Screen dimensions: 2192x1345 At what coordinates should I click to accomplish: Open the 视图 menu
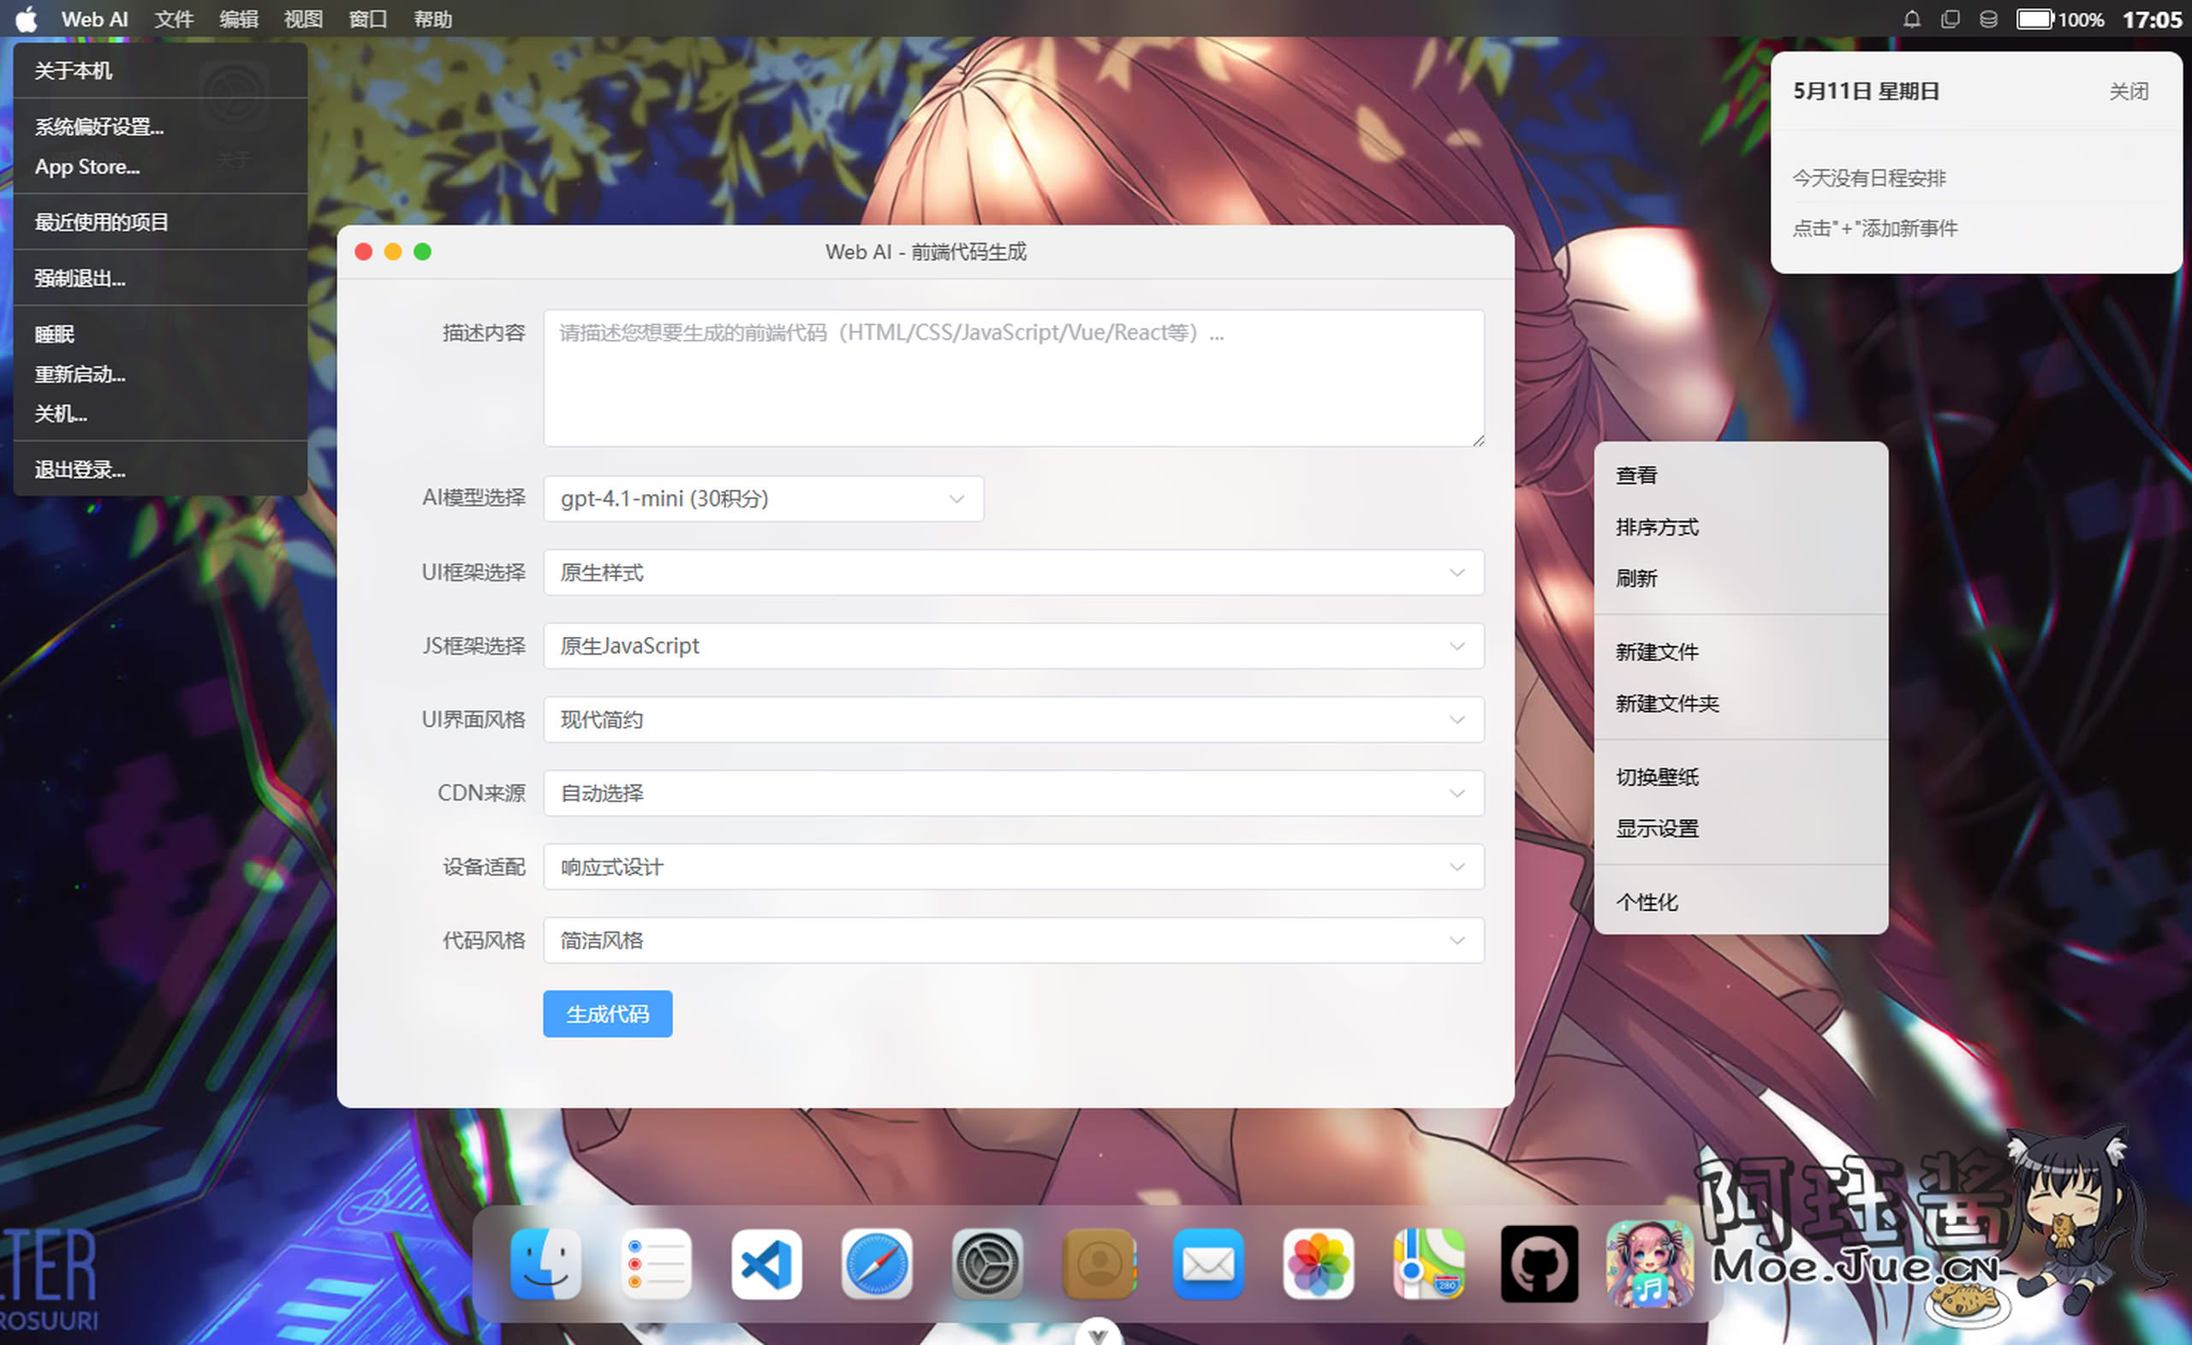(x=302, y=19)
